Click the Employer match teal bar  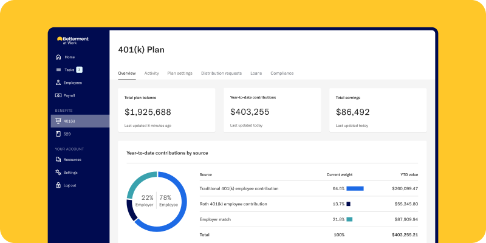(349, 219)
